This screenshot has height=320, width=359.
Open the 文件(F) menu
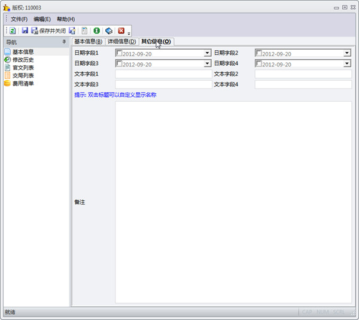click(19, 19)
